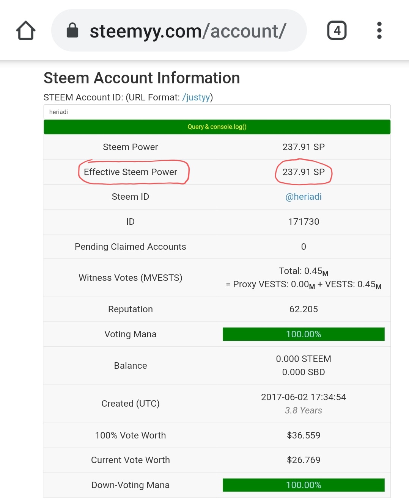
Task: Open the browser three-dot menu
Action: tap(379, 31)
